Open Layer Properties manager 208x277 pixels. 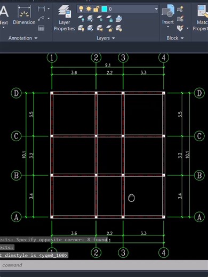pyautogui.click(x=65, y=18)
